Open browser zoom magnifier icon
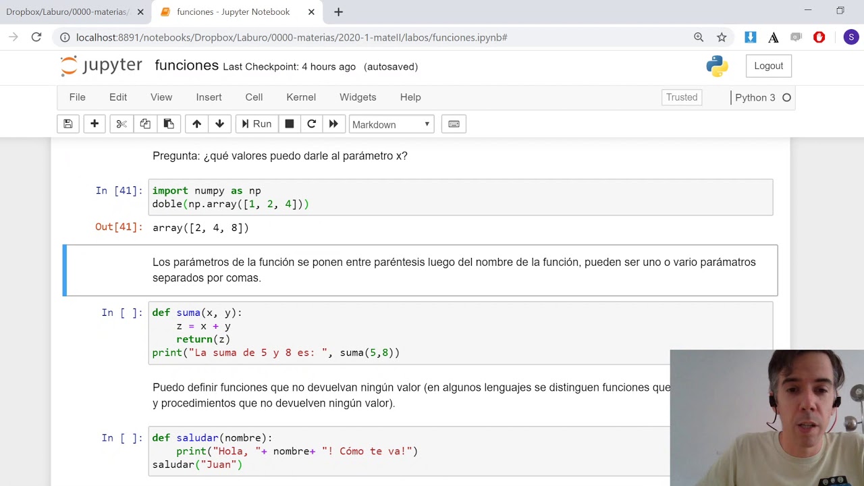 click(x=699, y=37)
